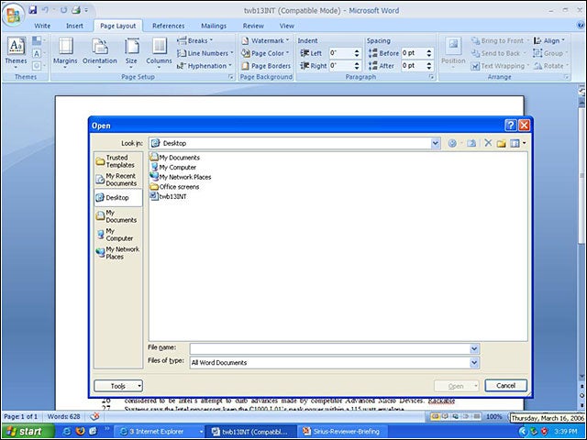Launch Internet Explorer from quick launch bar
The height and width of the screenshot is (440, 587).
67,431
